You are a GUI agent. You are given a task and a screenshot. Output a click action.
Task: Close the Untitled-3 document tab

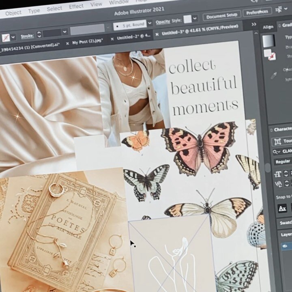(x=157, y=34)
